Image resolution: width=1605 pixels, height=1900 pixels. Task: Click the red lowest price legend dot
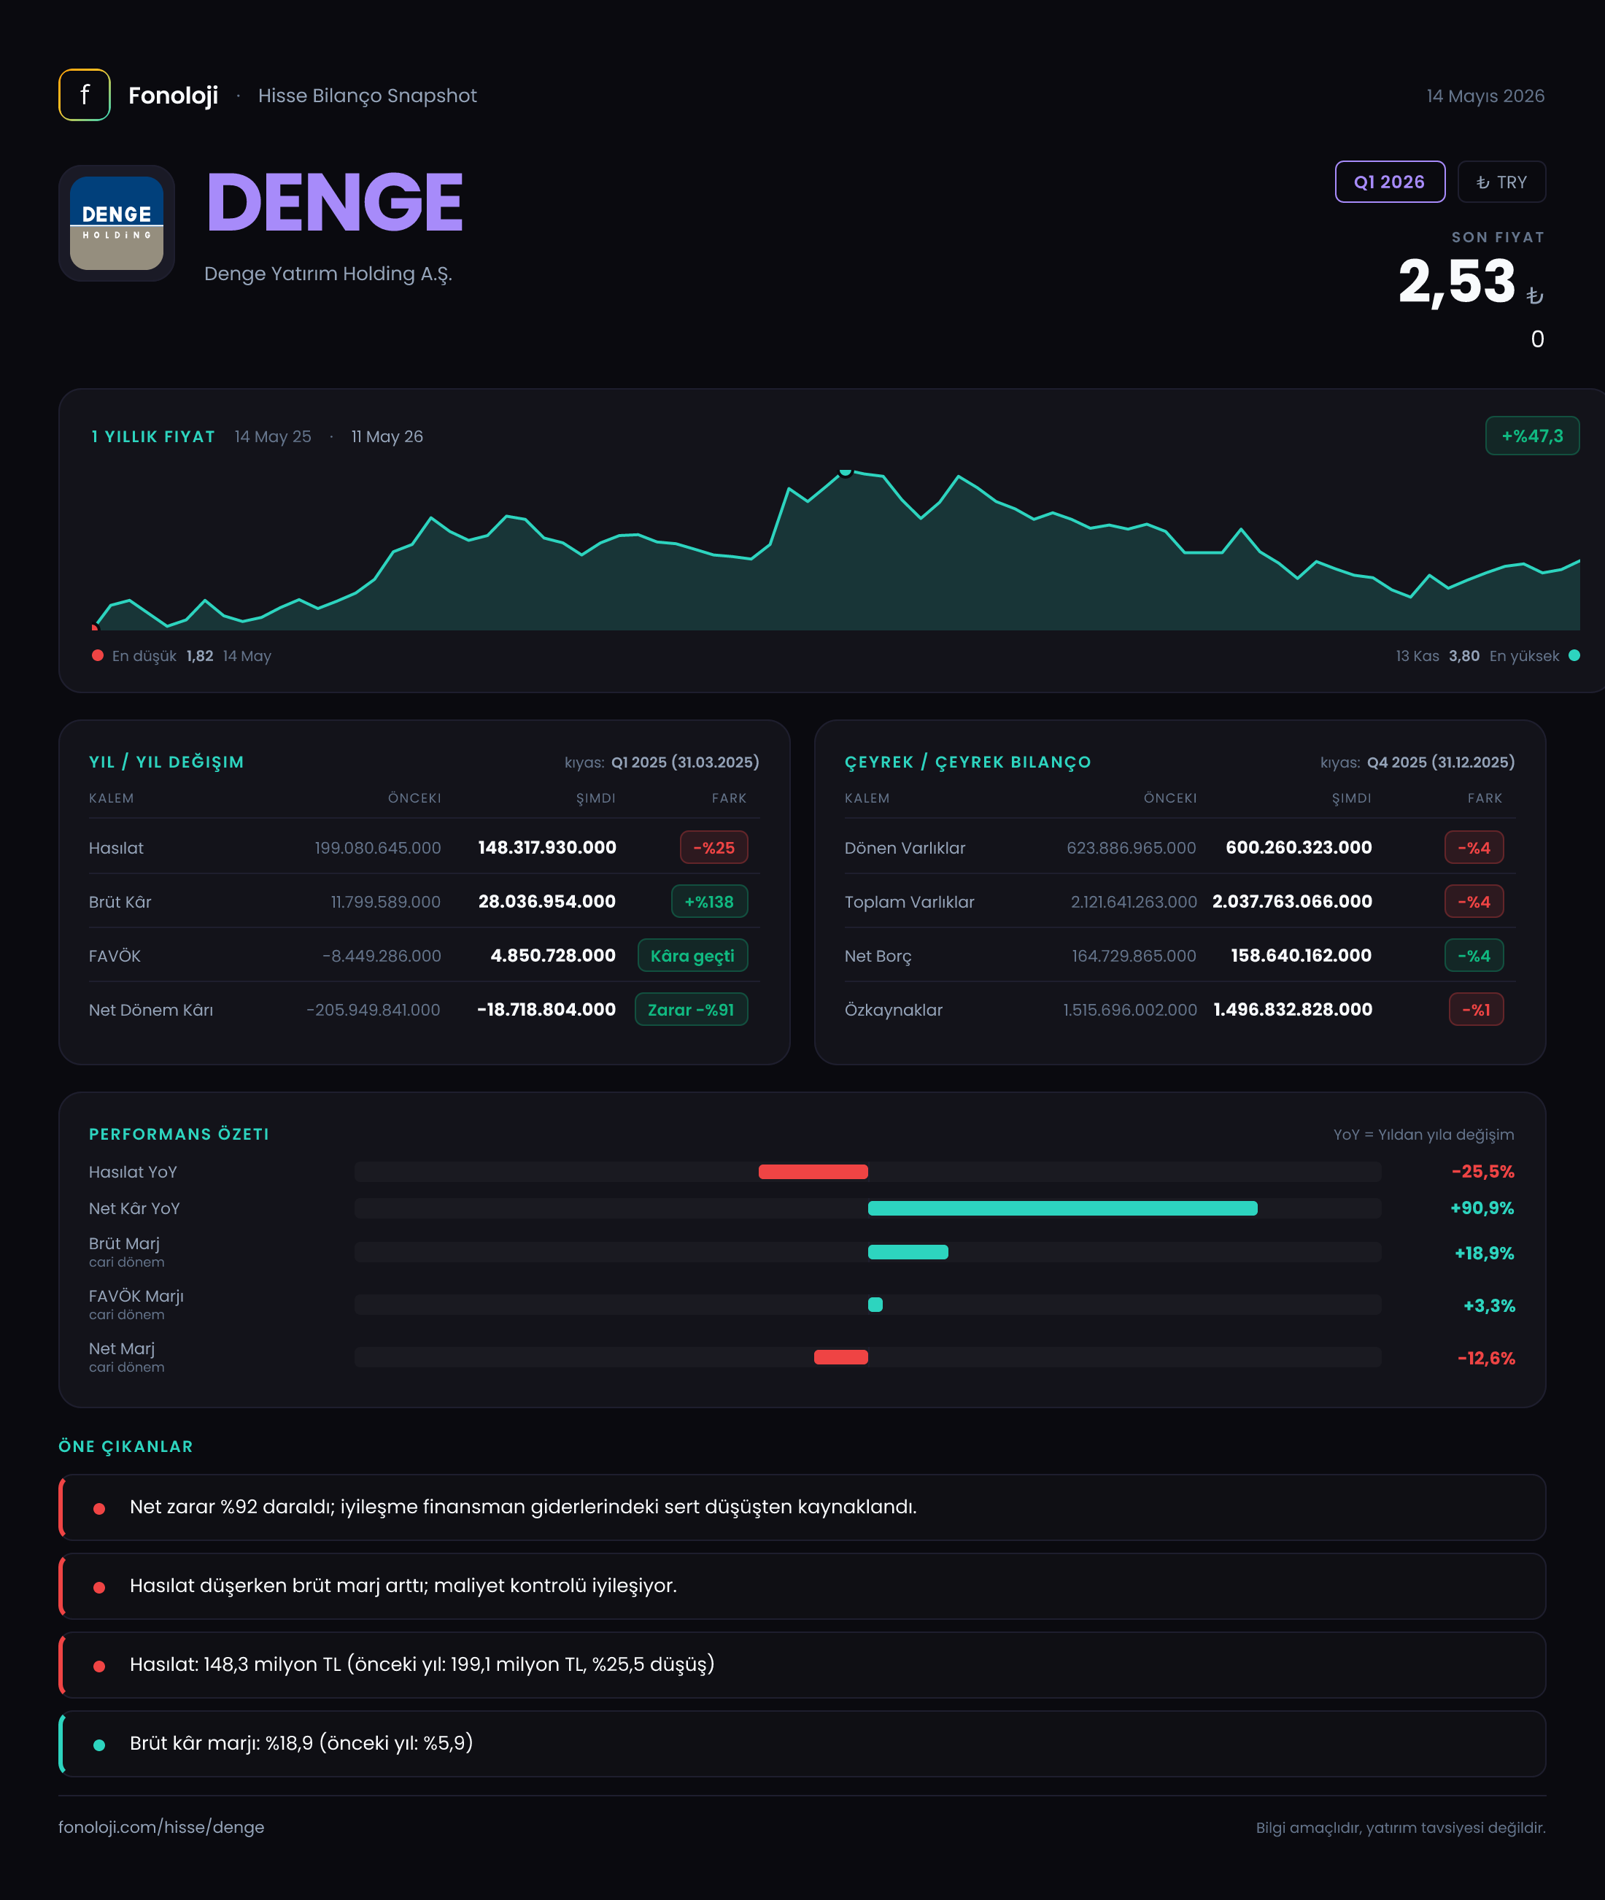(97, 655)
